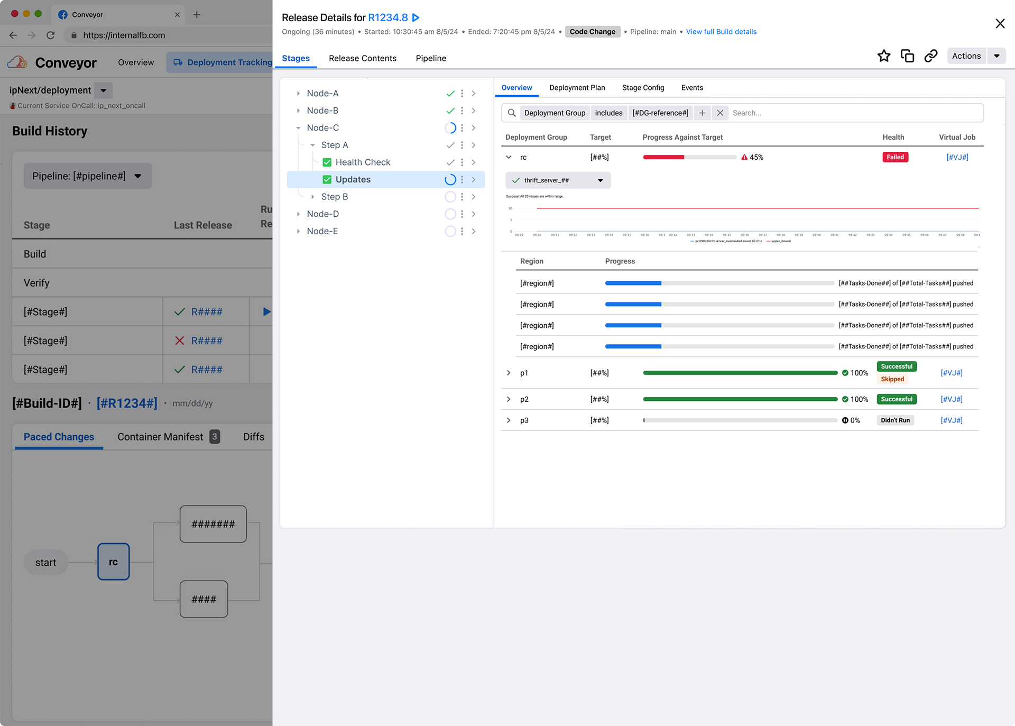
Task: Open the Events tab
Action: (x=692, y=88)
